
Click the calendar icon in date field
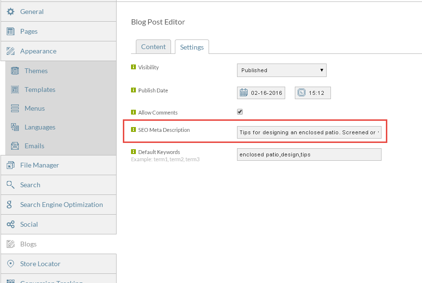coord(244,92)
